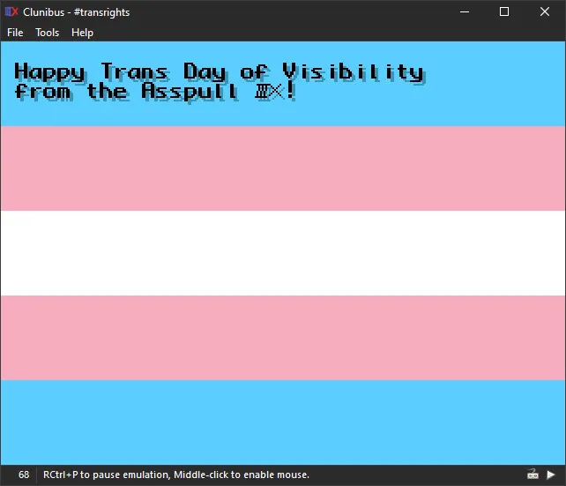
Task: Open the File menu
Action: point(15,33)
